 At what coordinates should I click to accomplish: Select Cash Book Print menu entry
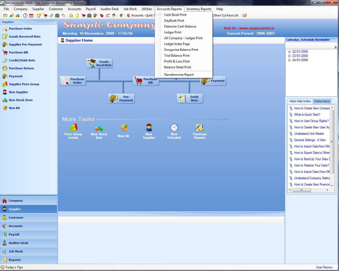184,15
